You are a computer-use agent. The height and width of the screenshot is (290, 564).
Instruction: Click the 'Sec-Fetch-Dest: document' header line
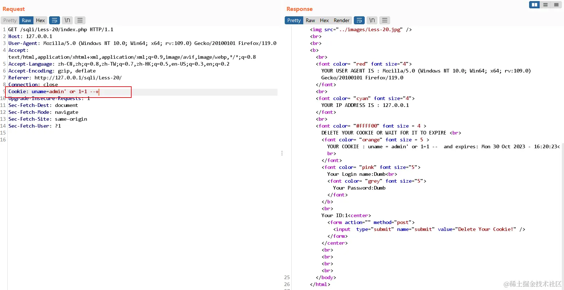click(43, 105)
